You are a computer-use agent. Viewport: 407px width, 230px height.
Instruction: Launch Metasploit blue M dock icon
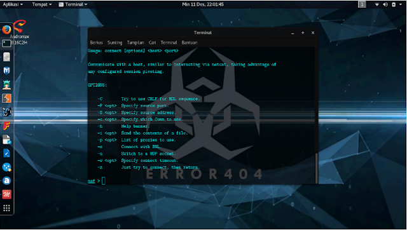[6, 71]
